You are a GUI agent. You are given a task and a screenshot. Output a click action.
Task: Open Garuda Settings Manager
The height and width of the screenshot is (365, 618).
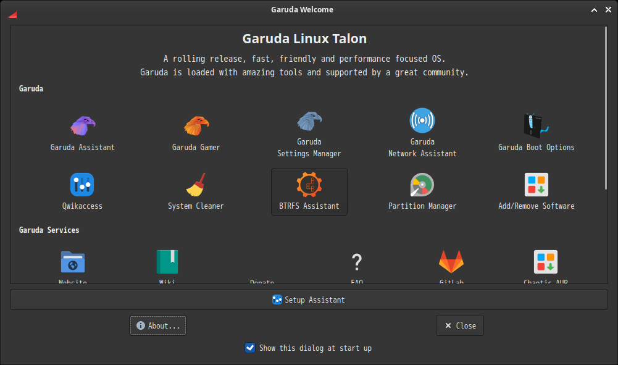(x=309, y=133)
